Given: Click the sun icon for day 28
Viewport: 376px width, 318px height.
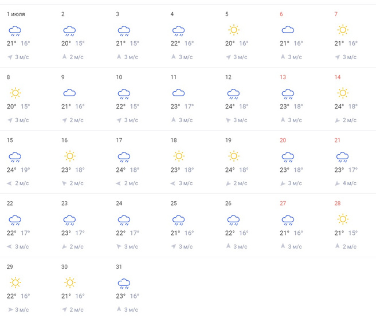Looking at the screenshot, I should click(x=343, y=219).
